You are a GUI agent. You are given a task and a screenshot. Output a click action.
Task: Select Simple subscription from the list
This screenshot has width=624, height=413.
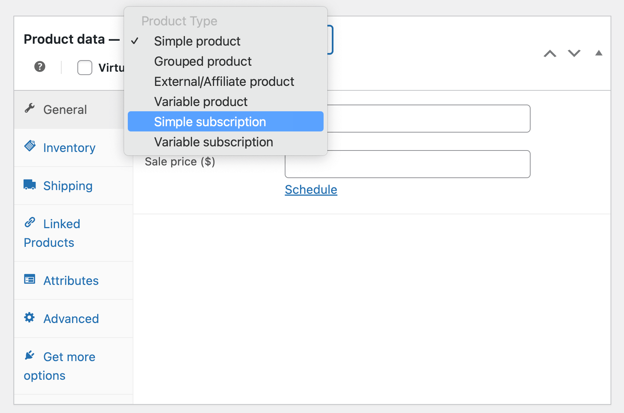pyautogui.click(x=210, y=121)
